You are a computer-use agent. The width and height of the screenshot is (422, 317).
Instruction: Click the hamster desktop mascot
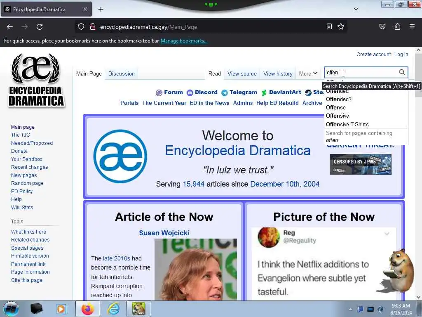pos(396,271)
